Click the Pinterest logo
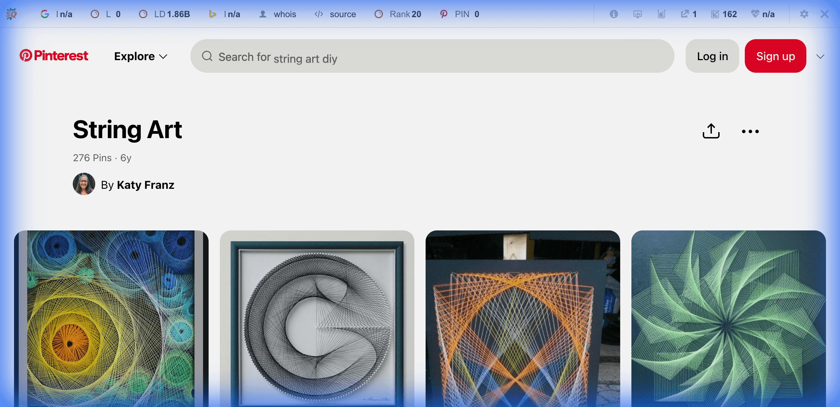This screenshot has width=840, height=407. (x=54, y=56)
